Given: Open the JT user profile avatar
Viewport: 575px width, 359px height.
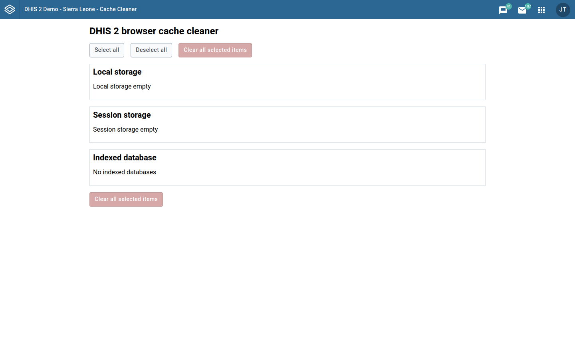Looking at the screenshot, I should click(x=563, y=10).
